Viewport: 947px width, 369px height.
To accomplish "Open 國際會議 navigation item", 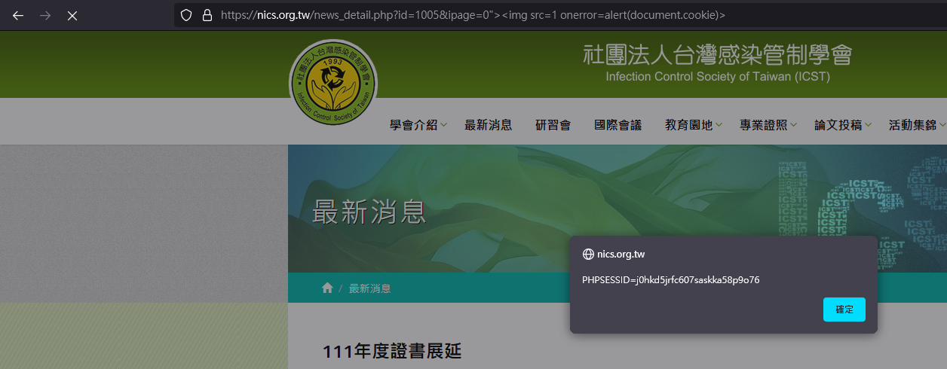I will tap(618, 125).
